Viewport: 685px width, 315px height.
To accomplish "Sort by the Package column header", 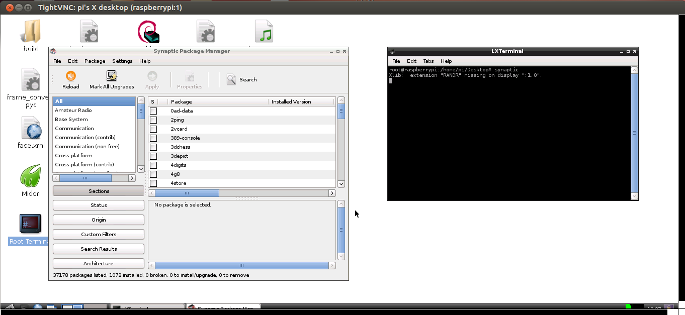I will 218,101.
